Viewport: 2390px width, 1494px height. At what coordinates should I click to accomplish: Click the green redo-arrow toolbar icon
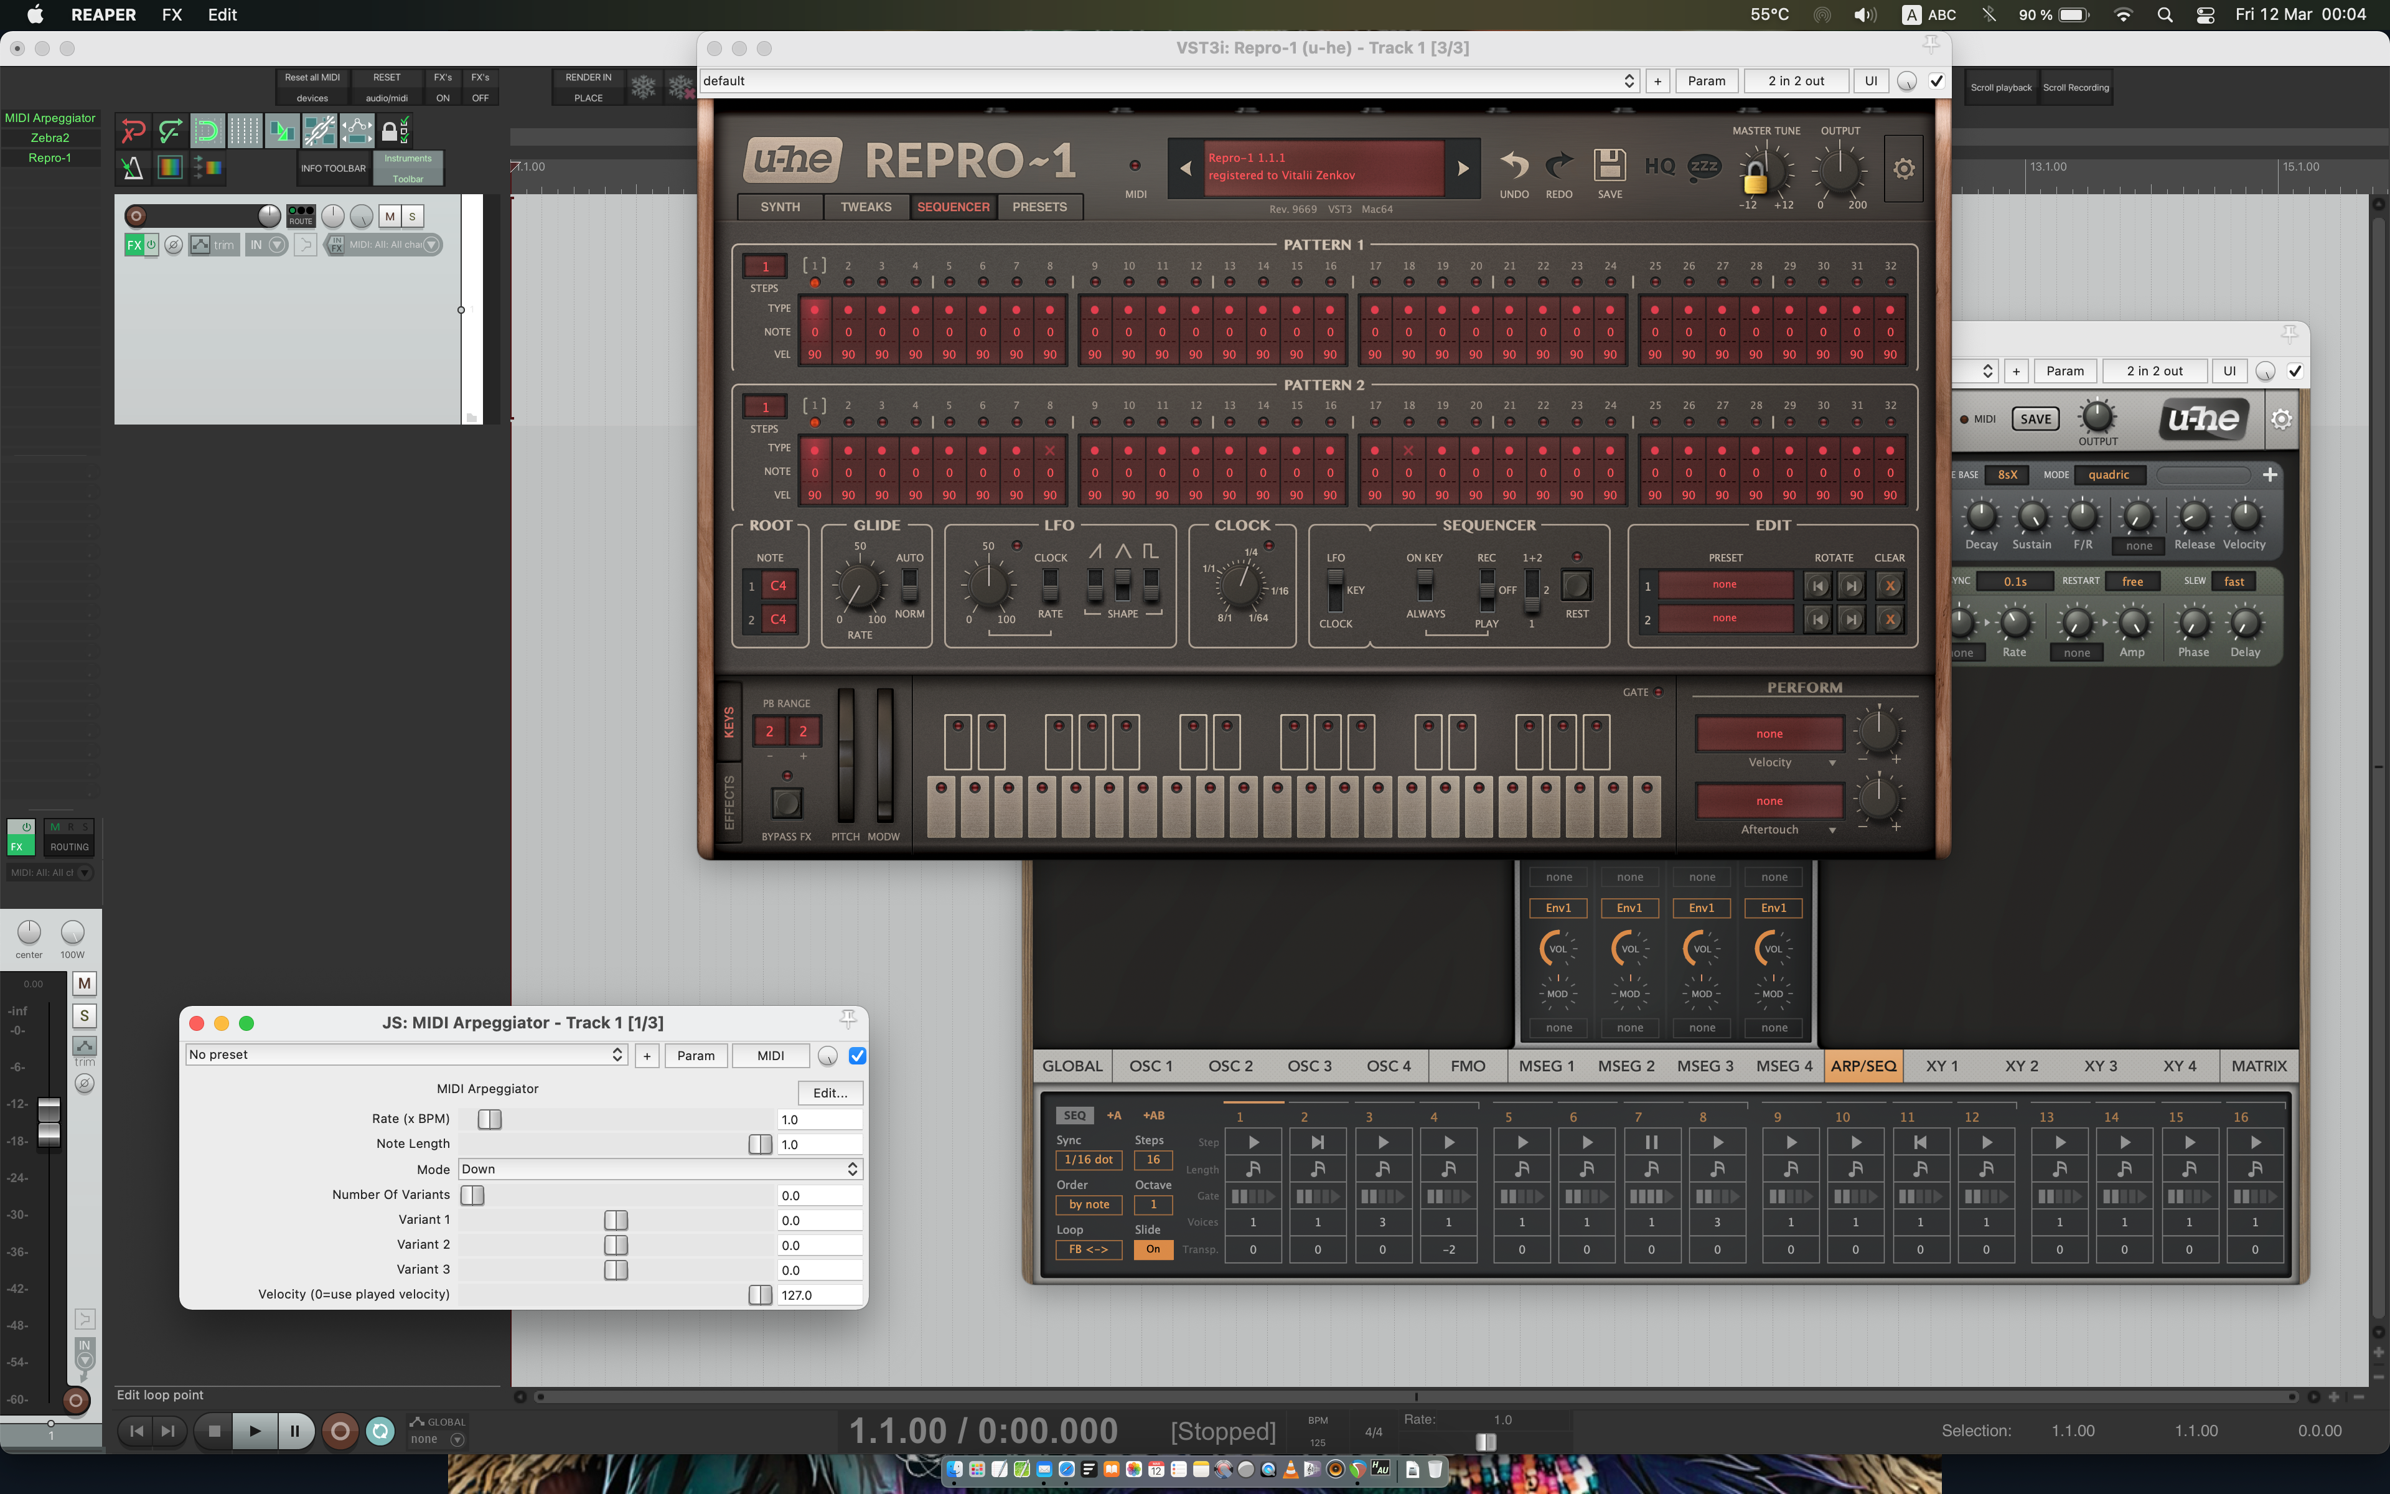click(x=170, y=129)
